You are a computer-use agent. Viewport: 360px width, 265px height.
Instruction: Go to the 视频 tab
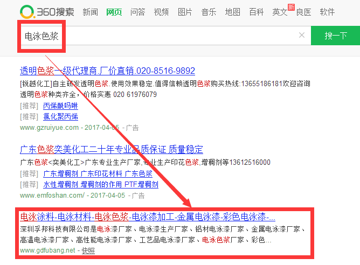161,12
